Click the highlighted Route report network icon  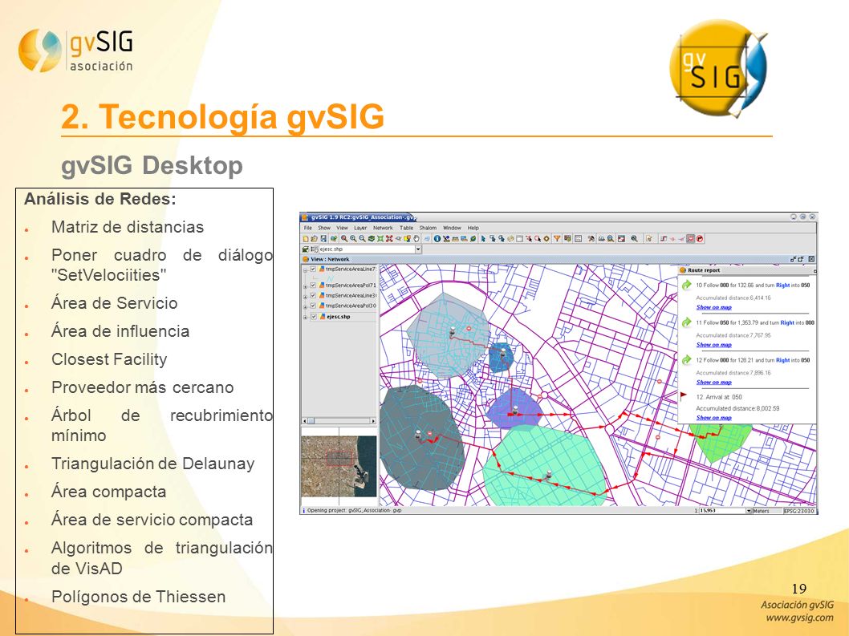(690, 239)
